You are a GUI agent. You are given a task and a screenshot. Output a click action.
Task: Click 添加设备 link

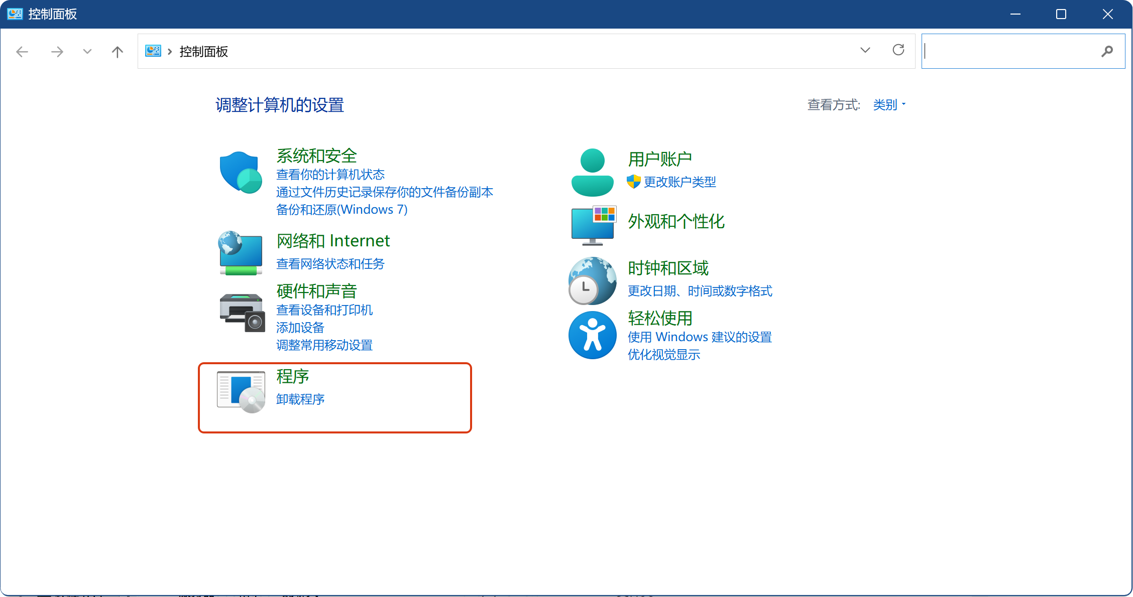pos(300,328)
